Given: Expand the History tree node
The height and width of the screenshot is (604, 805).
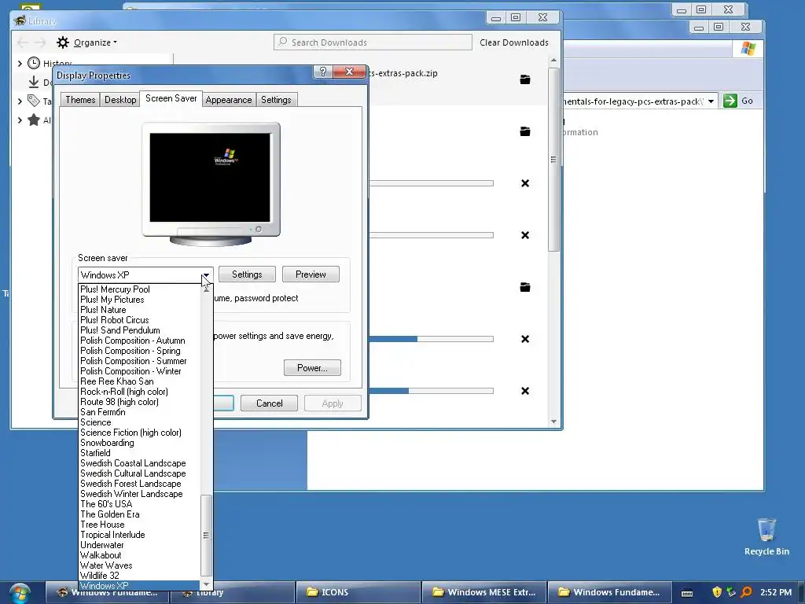Looking at the screenshot, I should [20, 63].
